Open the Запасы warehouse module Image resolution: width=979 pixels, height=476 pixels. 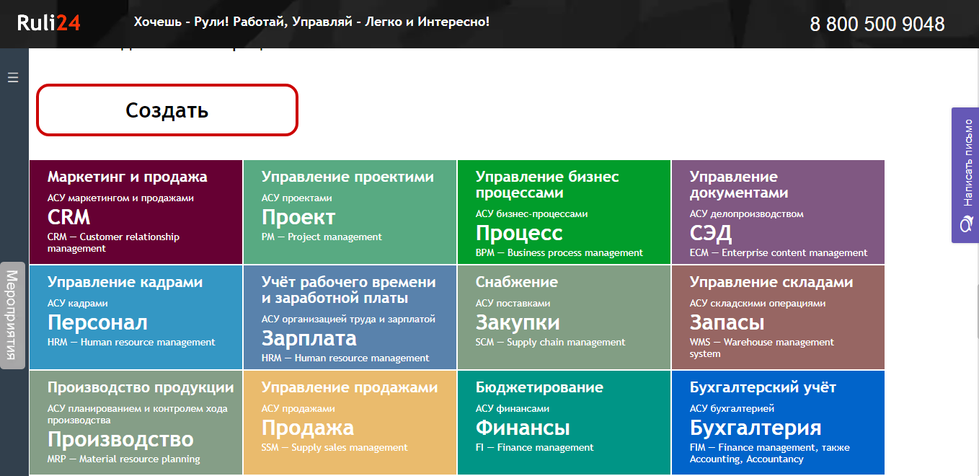[778, 317]
